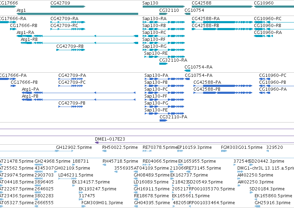
Task: Select transcript Sap130-RF
Action: (164, 43)
